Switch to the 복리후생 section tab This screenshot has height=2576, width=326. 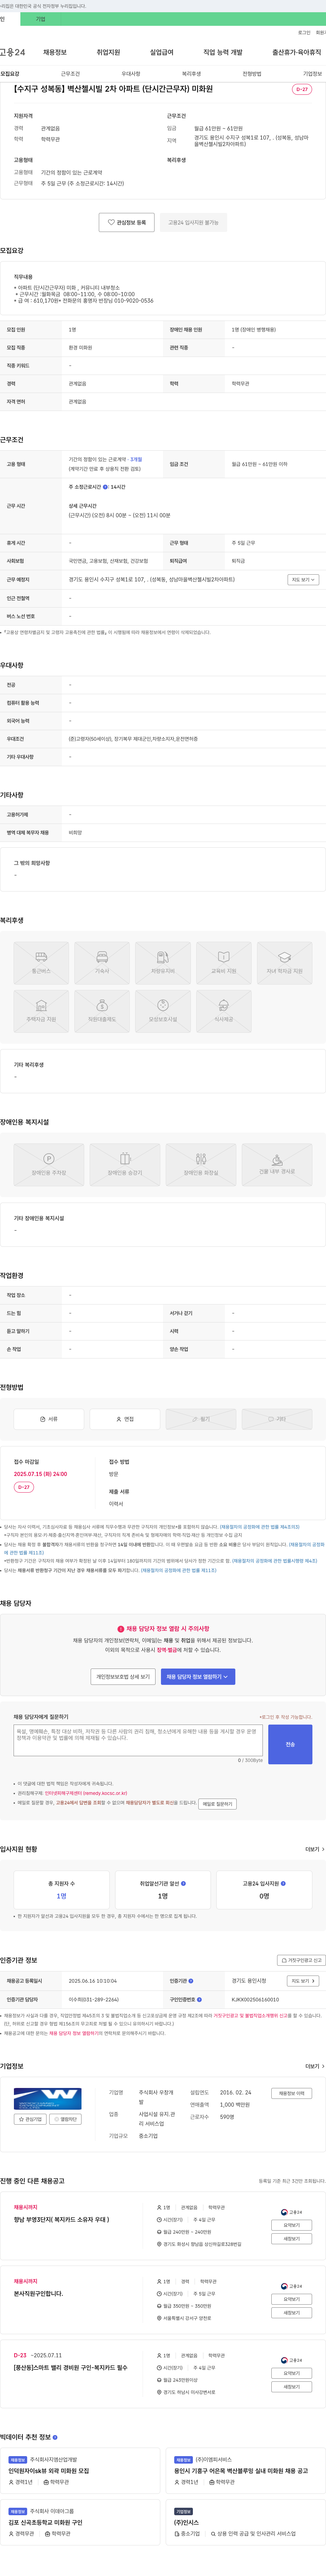(x=191, y=74)
